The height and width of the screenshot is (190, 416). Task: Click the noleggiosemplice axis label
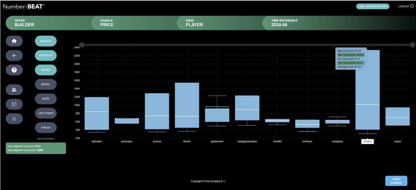pos(247,141)
